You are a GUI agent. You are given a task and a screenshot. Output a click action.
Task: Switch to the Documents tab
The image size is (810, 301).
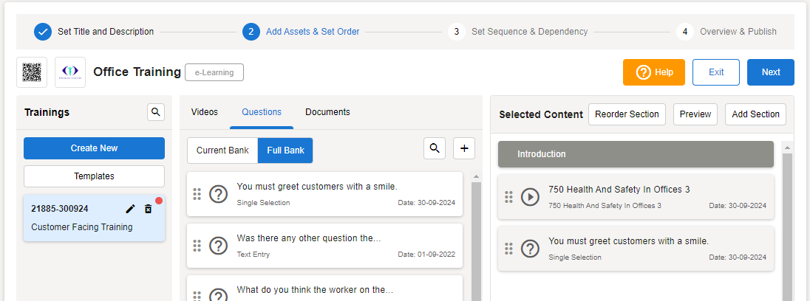[x=327, y=112]
